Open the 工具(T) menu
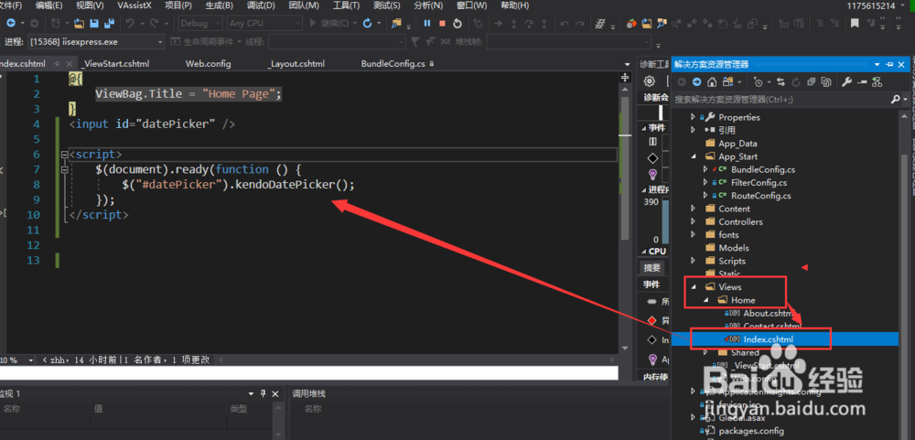Screen dimensions: 915x440 pyautogui.click(x=346, y=5)
